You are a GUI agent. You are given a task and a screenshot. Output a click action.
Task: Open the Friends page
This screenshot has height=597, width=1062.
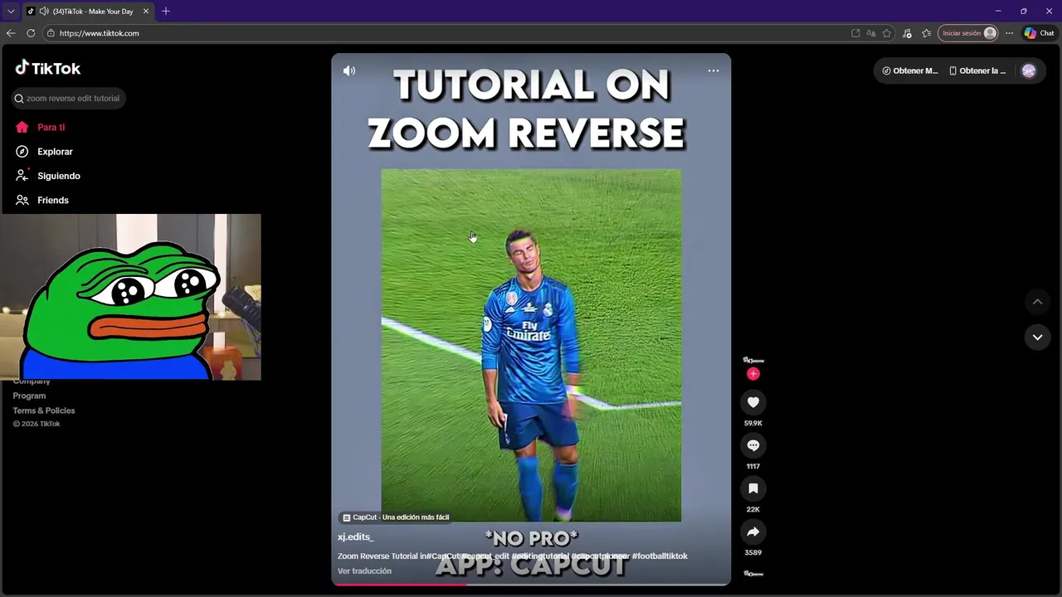tap(41, 200)
